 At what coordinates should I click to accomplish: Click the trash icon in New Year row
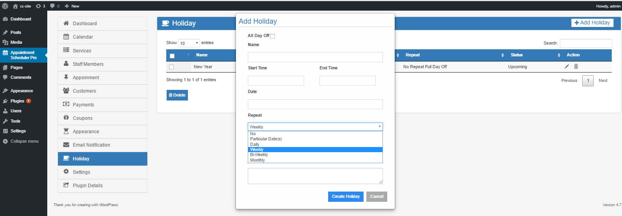point(576,67)
